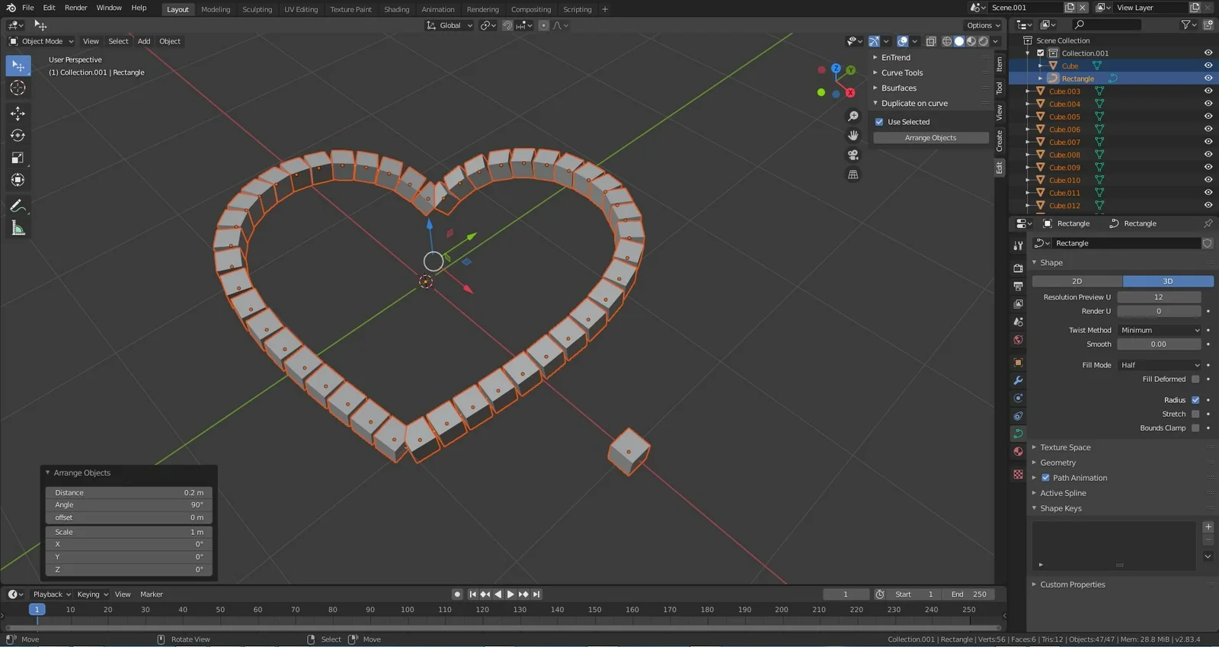Hide Cube.005 with its eye icon
Screen dimensions: 1219x647
1208,117
